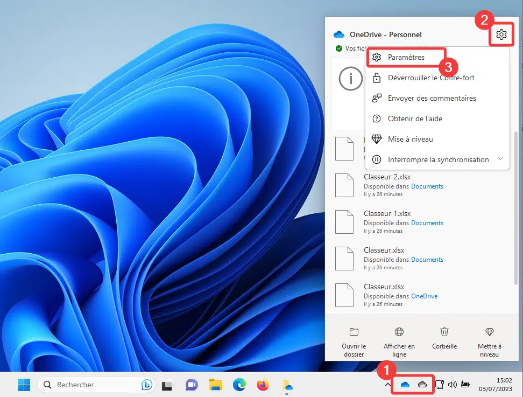Expand the Interrompre la synchronisation chevron

pos(500,158)
